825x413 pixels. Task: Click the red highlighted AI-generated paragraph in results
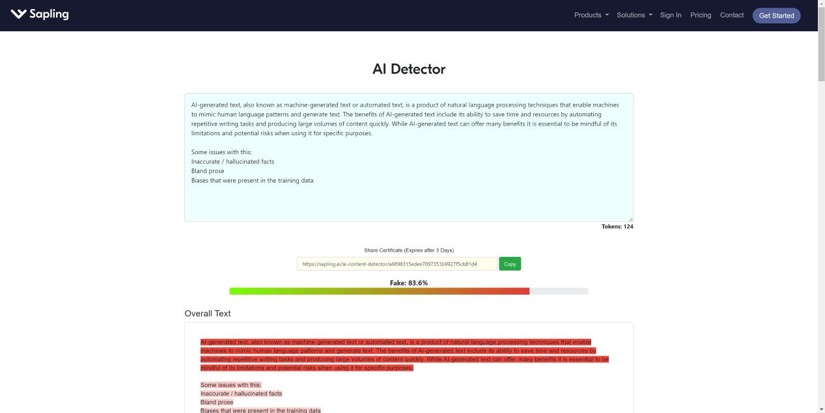point(404,355)
